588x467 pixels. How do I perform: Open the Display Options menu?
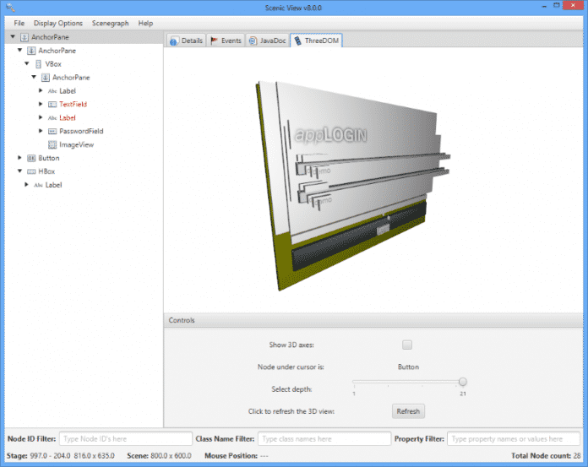(x=58, y=23)
